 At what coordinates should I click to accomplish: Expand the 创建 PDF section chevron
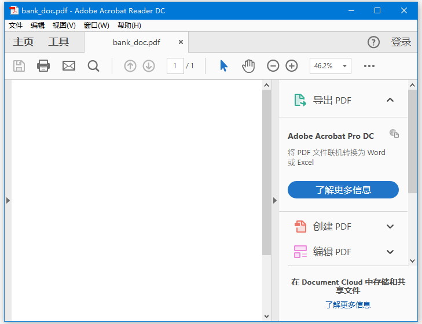tap(390, 227)
